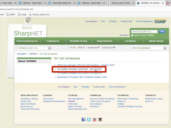The image size is (171, 128).
Task: Open CM Weekly Schedule 10/6/2025-10/12/2025
Action: [x=79, y=69]
